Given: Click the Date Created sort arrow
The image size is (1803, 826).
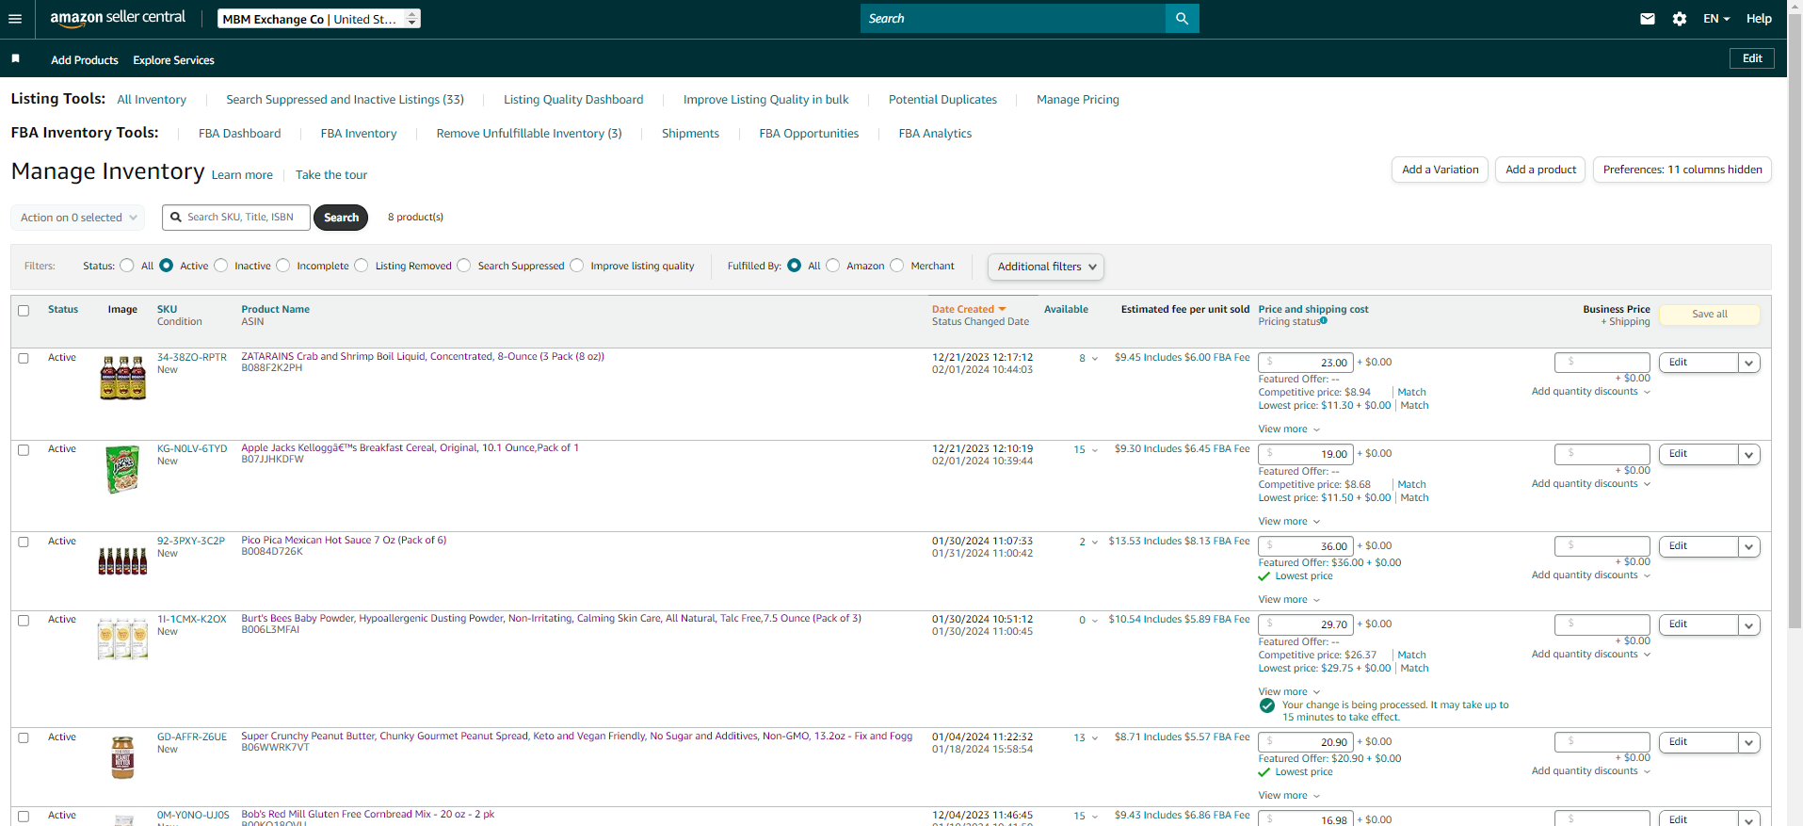Looking at the screenshot, I should coord(1002,309).
